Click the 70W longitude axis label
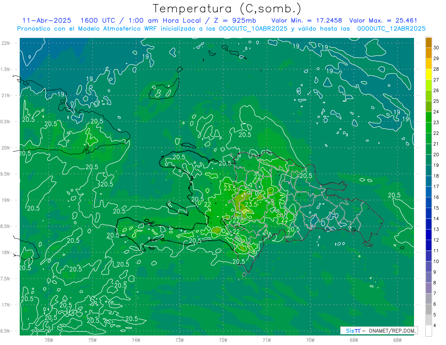Image resolution: width=446 pixels, height=345 pixels. pos(310,340)
